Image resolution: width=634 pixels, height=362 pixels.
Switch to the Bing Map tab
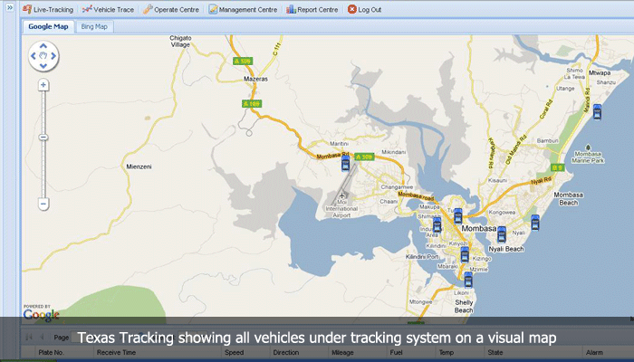(x=94, y=26)
